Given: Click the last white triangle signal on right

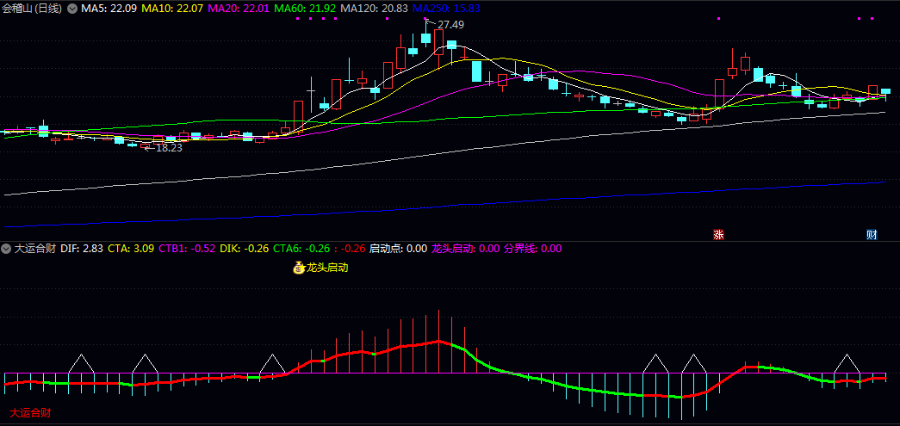Looking at the screenshot, I should 847,364.
